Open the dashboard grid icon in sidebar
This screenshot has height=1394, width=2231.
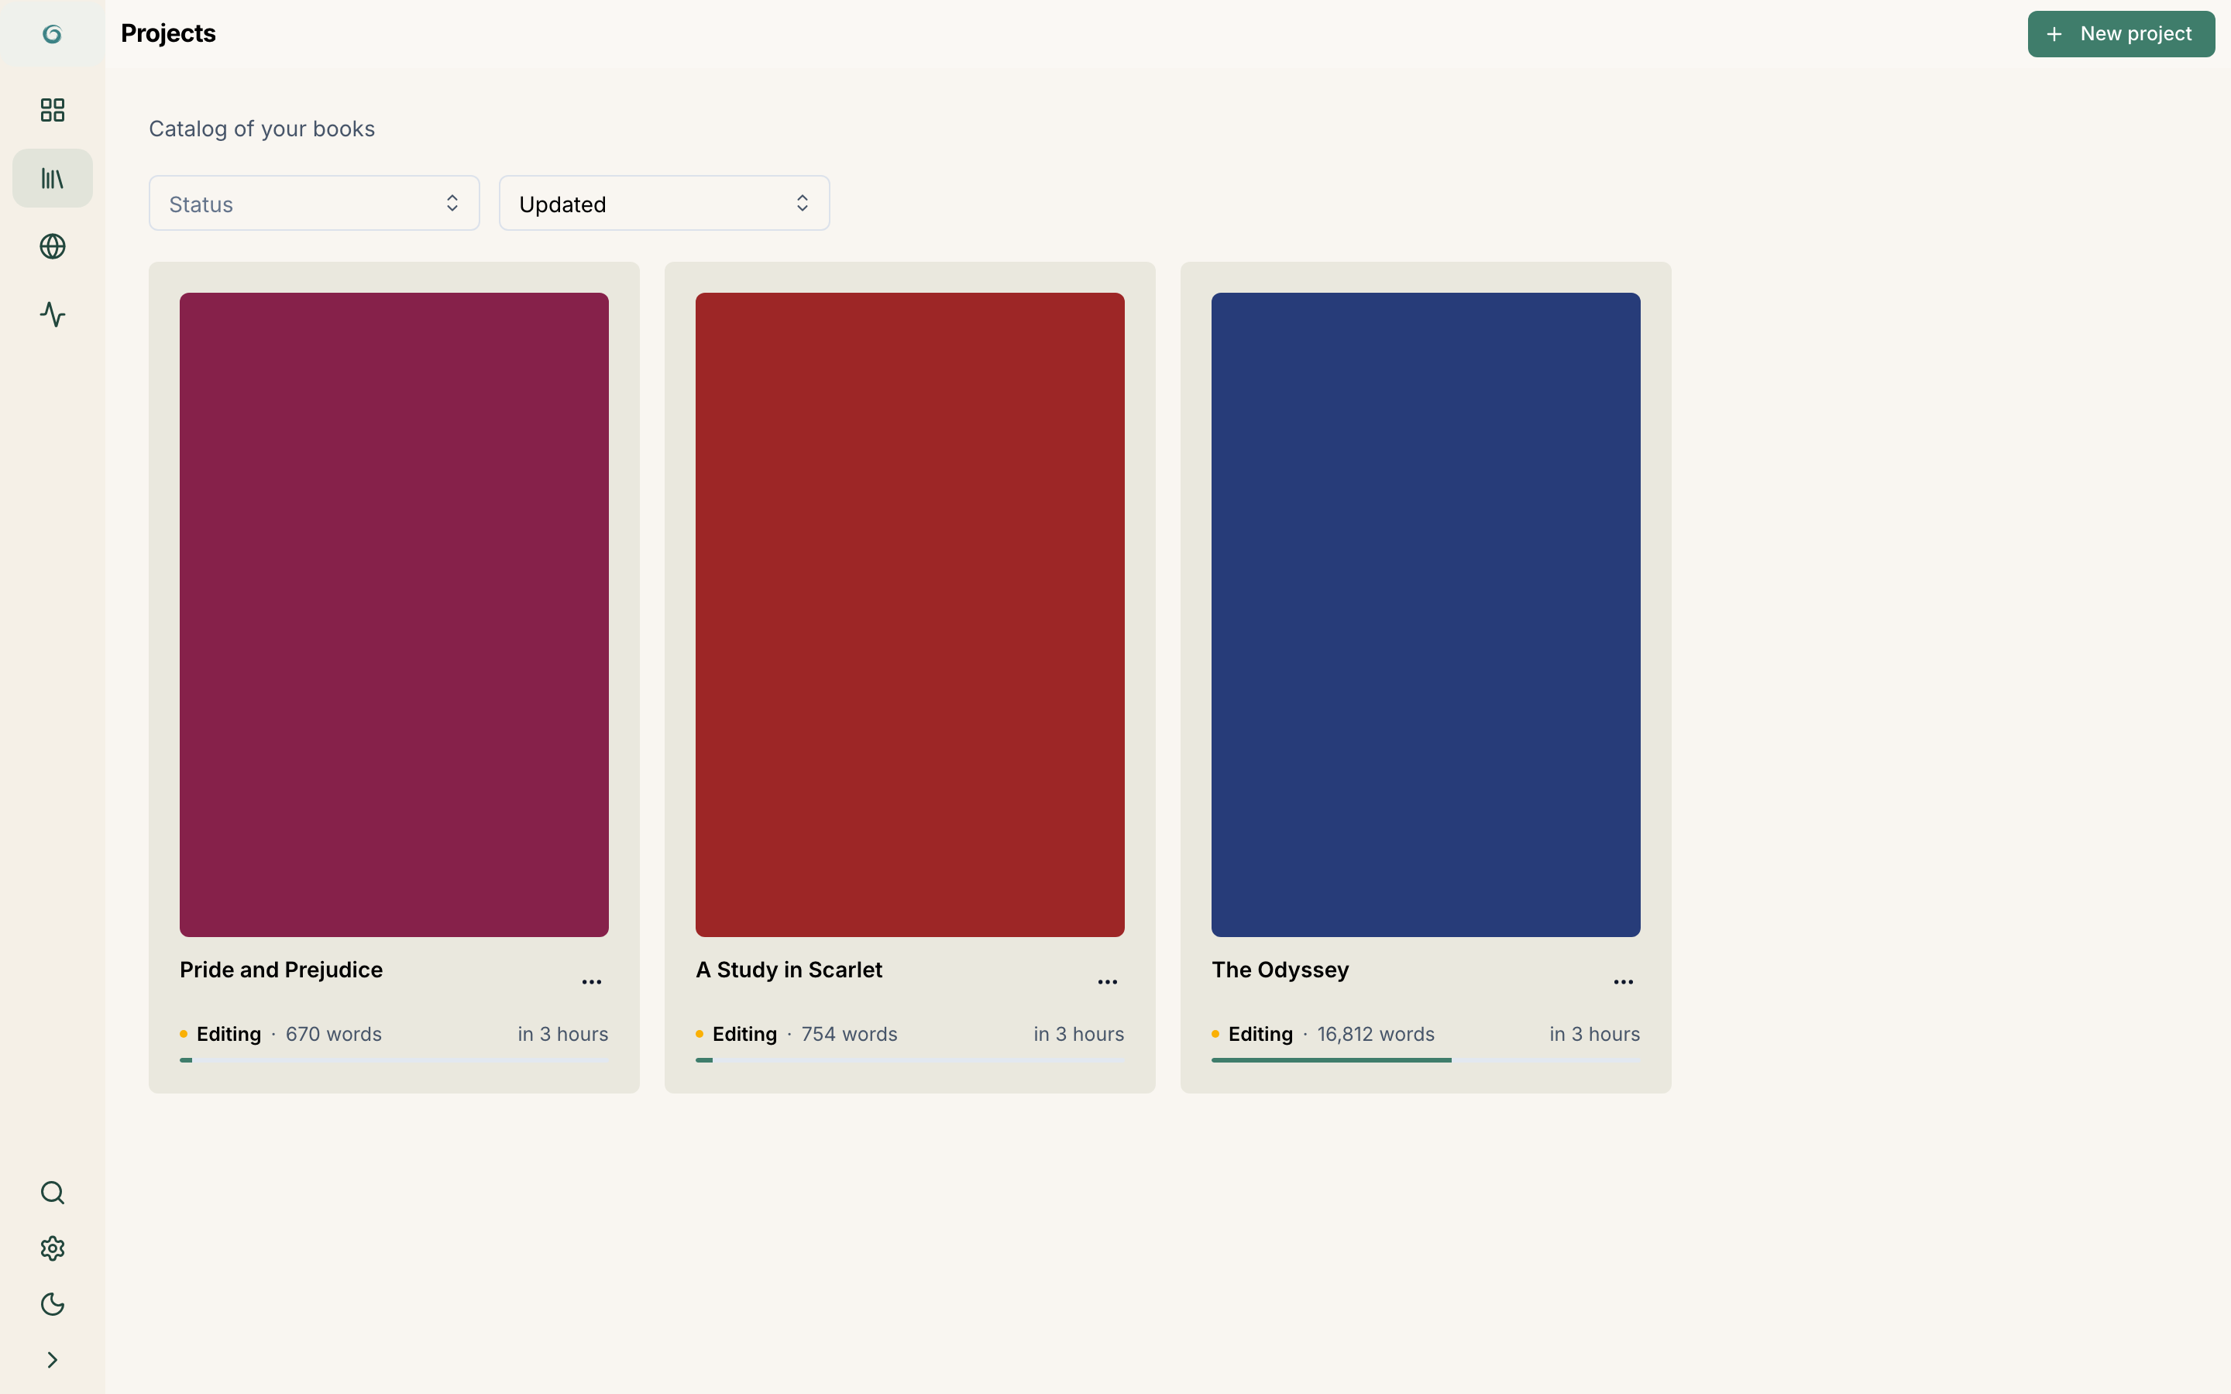(x=53, y=111)
